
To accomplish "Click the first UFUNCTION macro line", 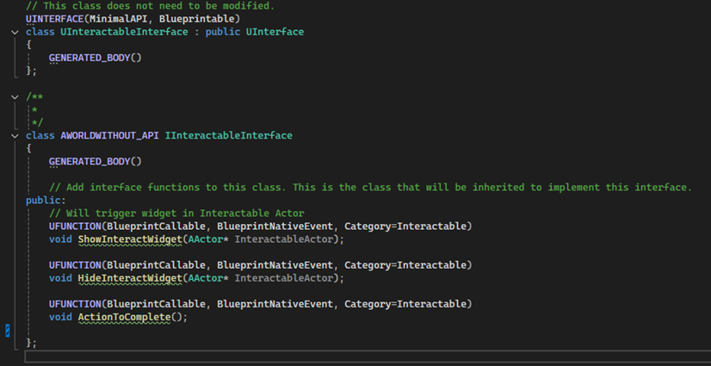I will tap(260, 226).
